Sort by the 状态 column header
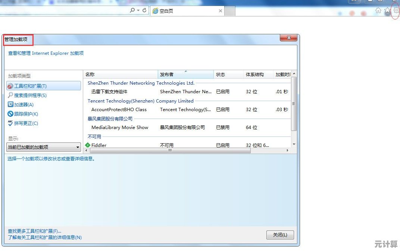Image resolution: width=400 pixels, height=251 pixels. (228, 75)
